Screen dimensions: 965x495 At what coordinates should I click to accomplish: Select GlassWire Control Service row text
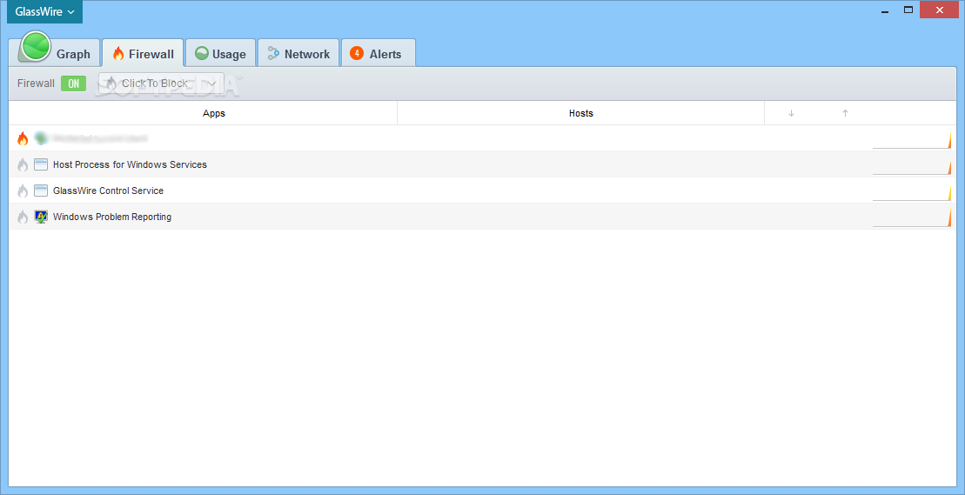pyautogui.click(x=108, y=191)
